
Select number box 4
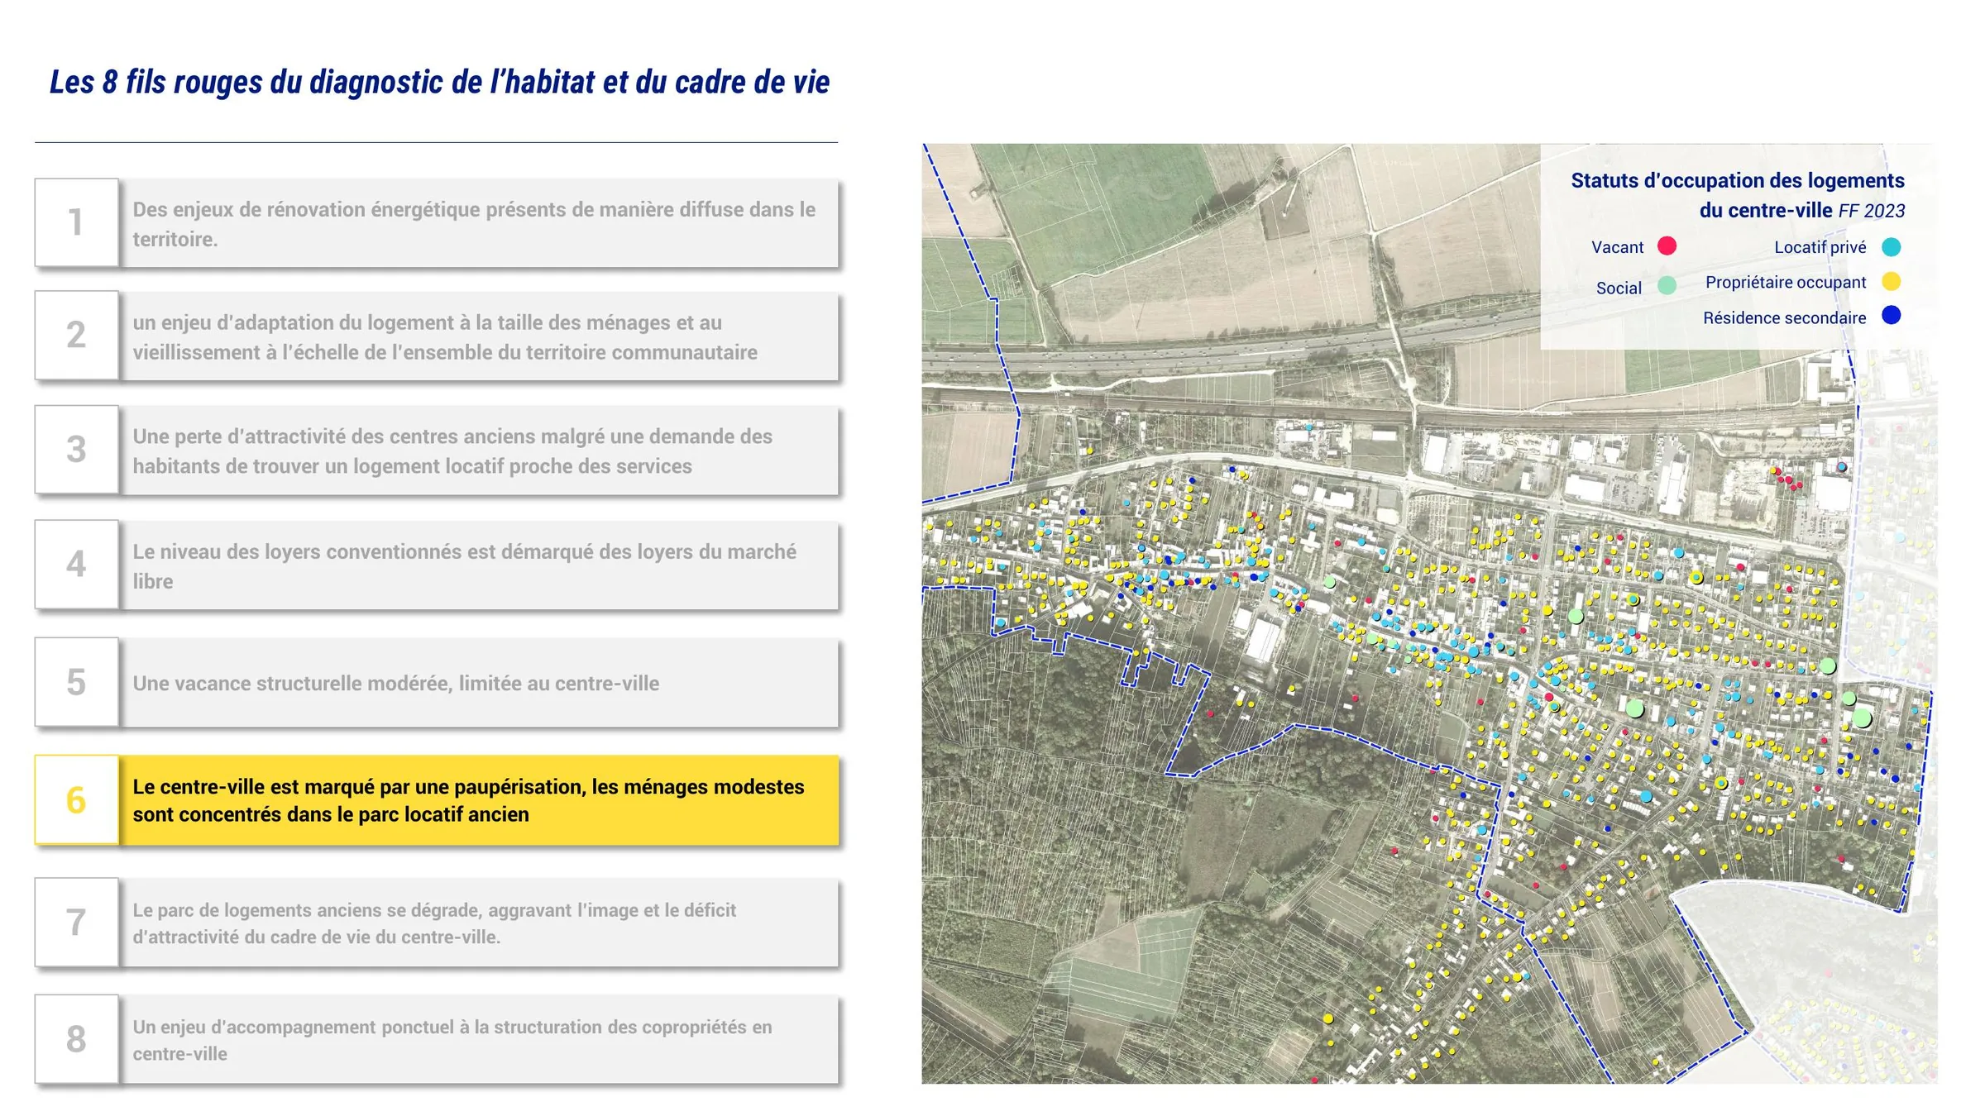coord(76,564)
